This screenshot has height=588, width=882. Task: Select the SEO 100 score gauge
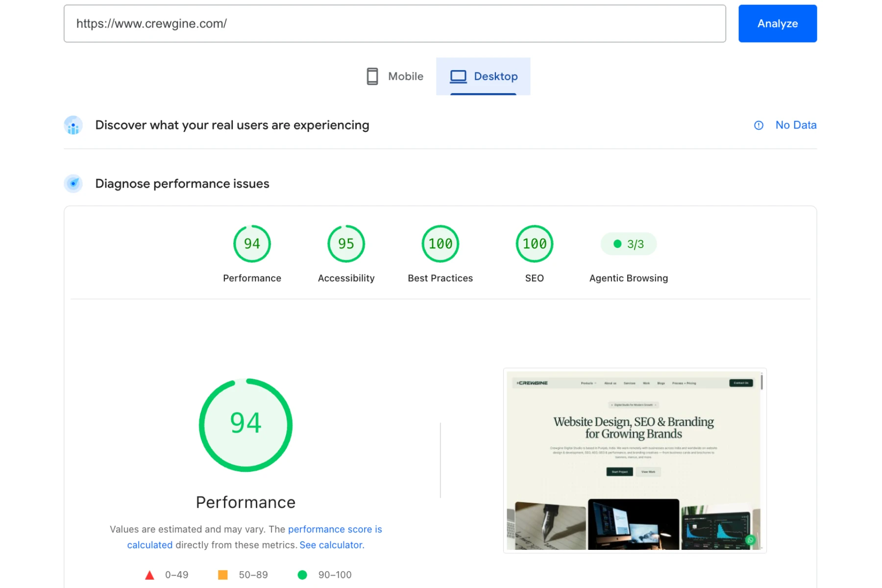(534, 244)
